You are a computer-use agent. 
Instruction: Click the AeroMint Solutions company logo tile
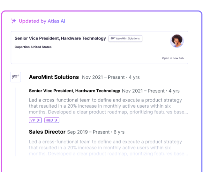tap(16, 77)
